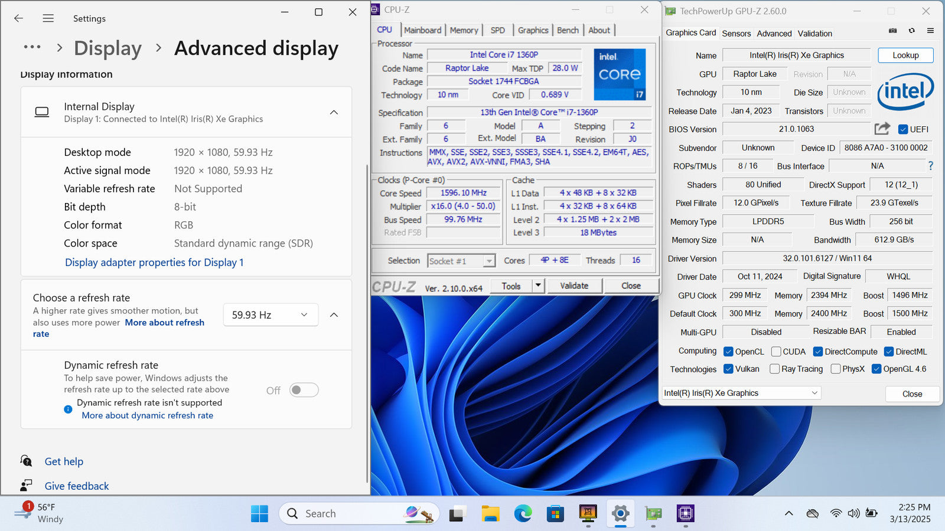Go back using Settings back arrow
This screenshot has width=945, height=531.
(19, 18)
